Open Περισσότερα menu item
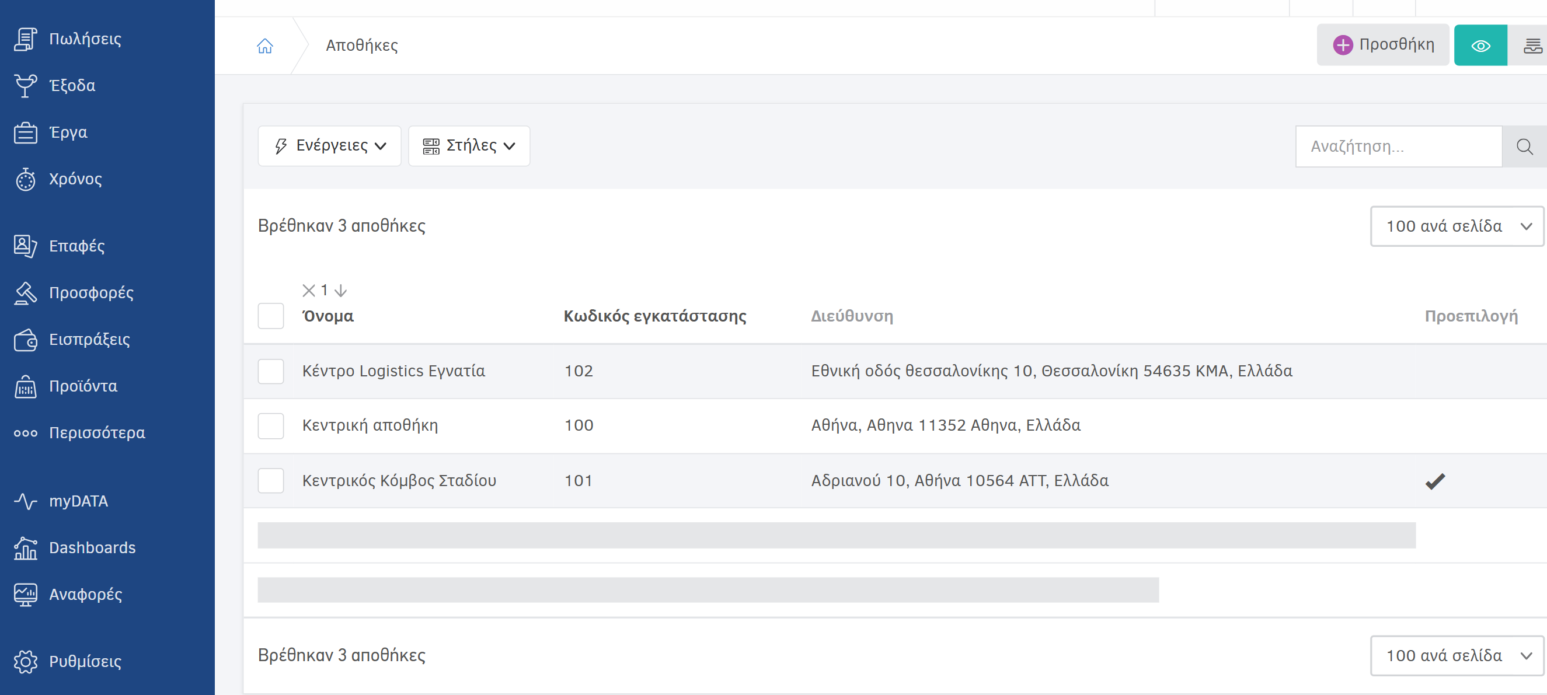The width and height of the screenshot is (1547, 695). 97,433
